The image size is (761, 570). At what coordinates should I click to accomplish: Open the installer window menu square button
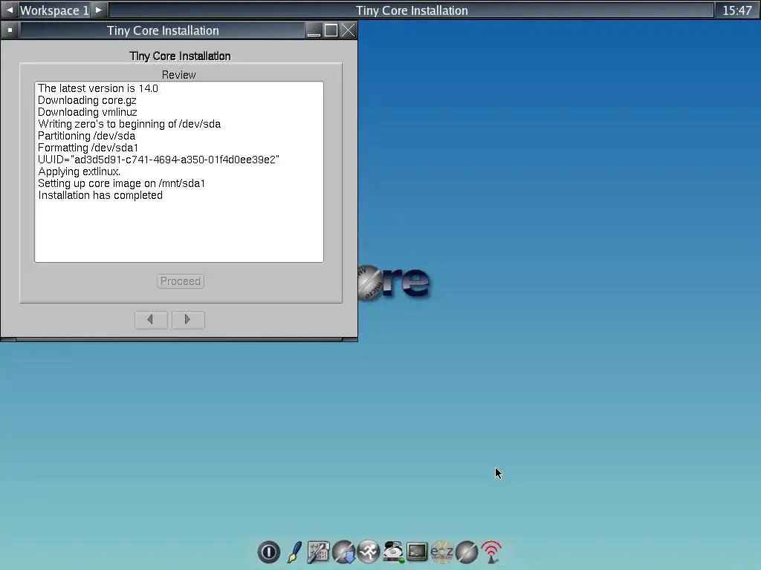[x=10, y=30]
